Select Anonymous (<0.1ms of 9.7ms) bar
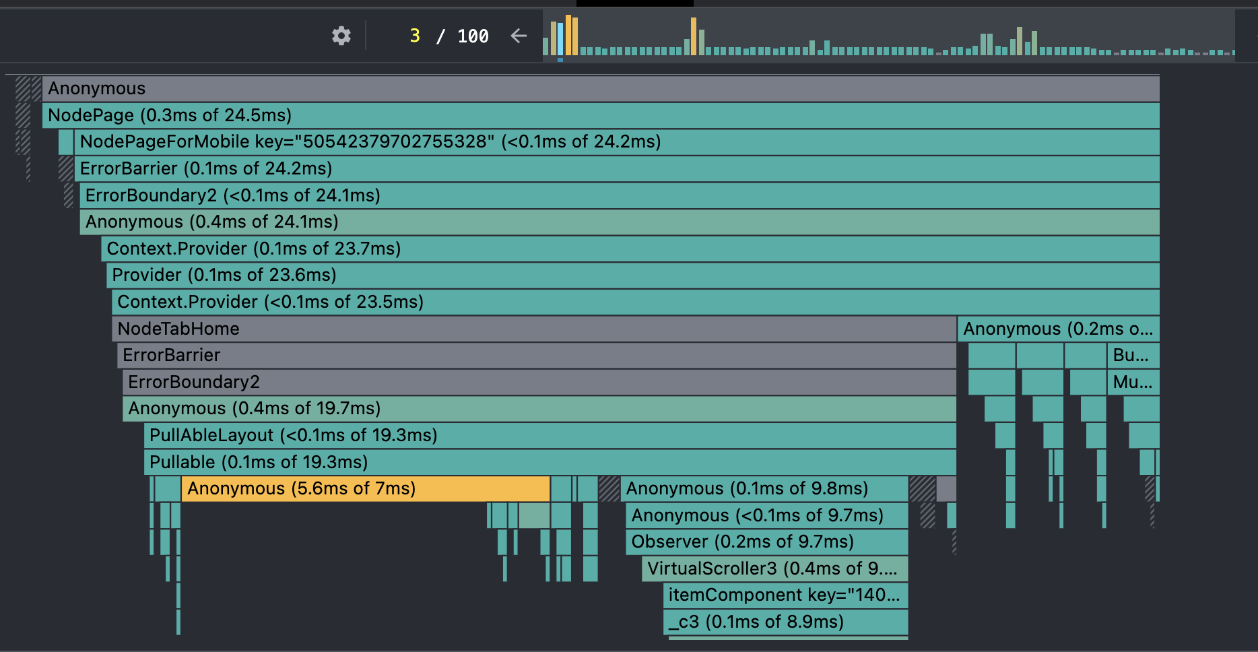 click(767, 515)
